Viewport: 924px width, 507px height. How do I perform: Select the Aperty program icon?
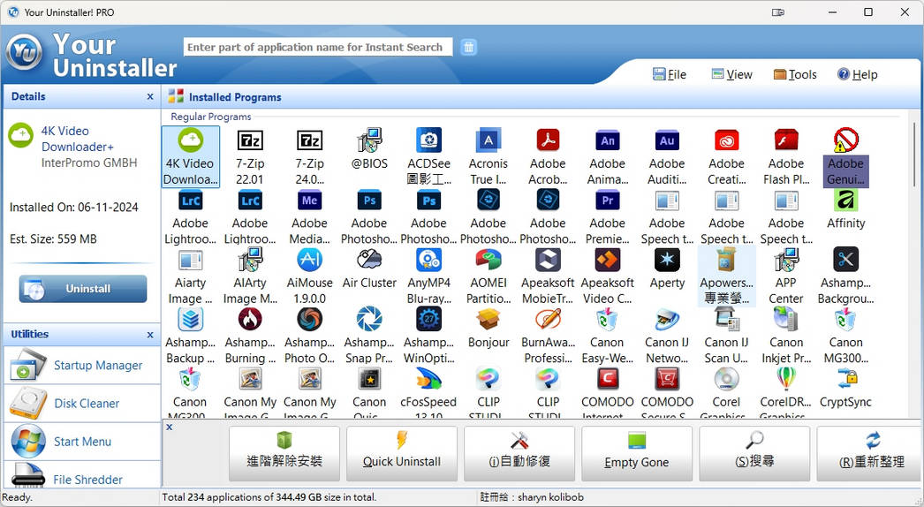click(667, 260)
